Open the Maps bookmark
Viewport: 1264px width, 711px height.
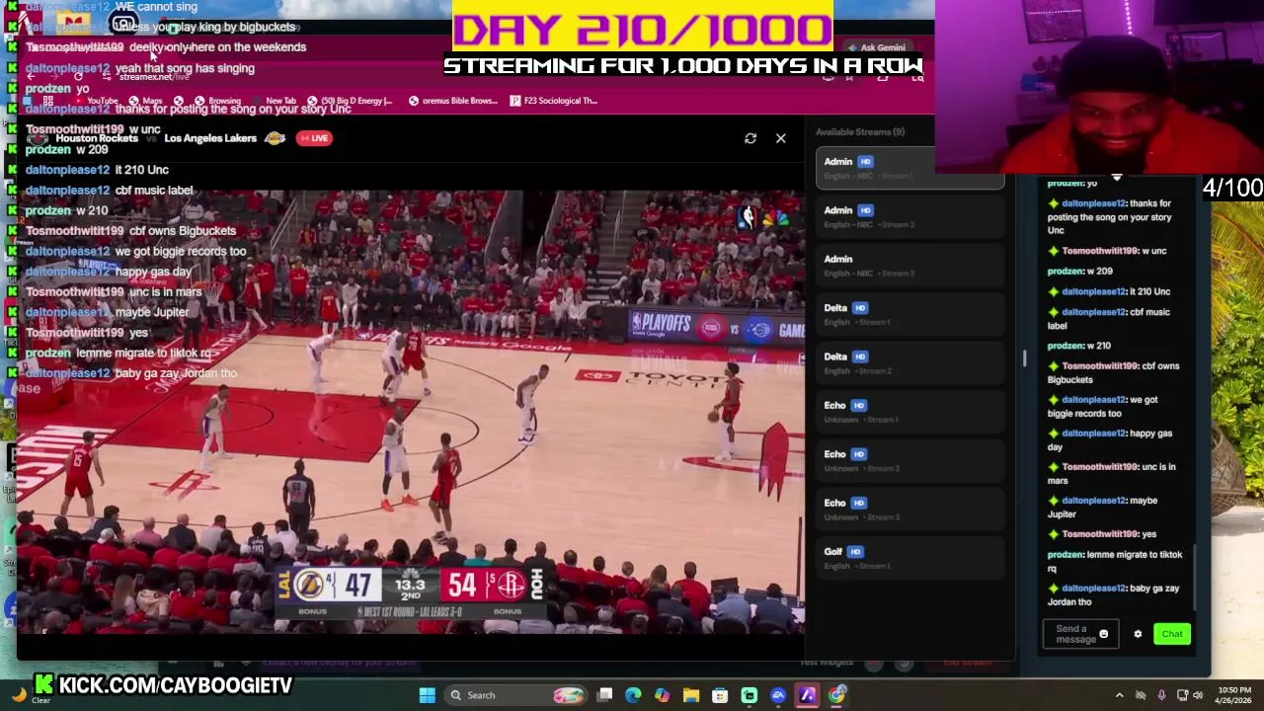point(146,101)
